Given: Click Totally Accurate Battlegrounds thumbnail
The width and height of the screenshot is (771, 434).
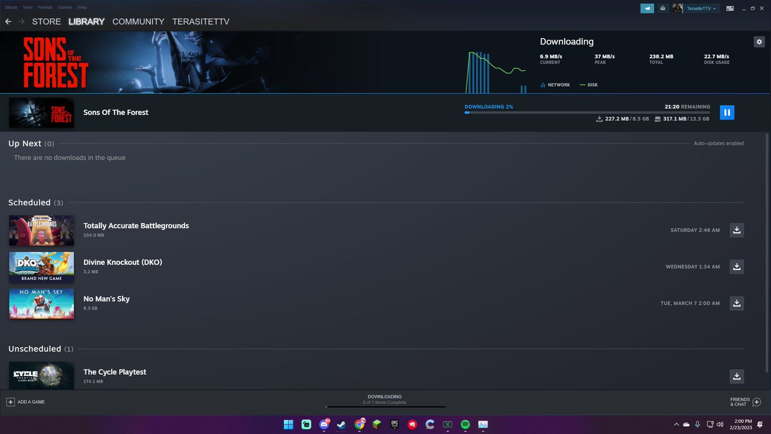Looking at the screenshot, I should pyautogui.click(x=41, y=230).
